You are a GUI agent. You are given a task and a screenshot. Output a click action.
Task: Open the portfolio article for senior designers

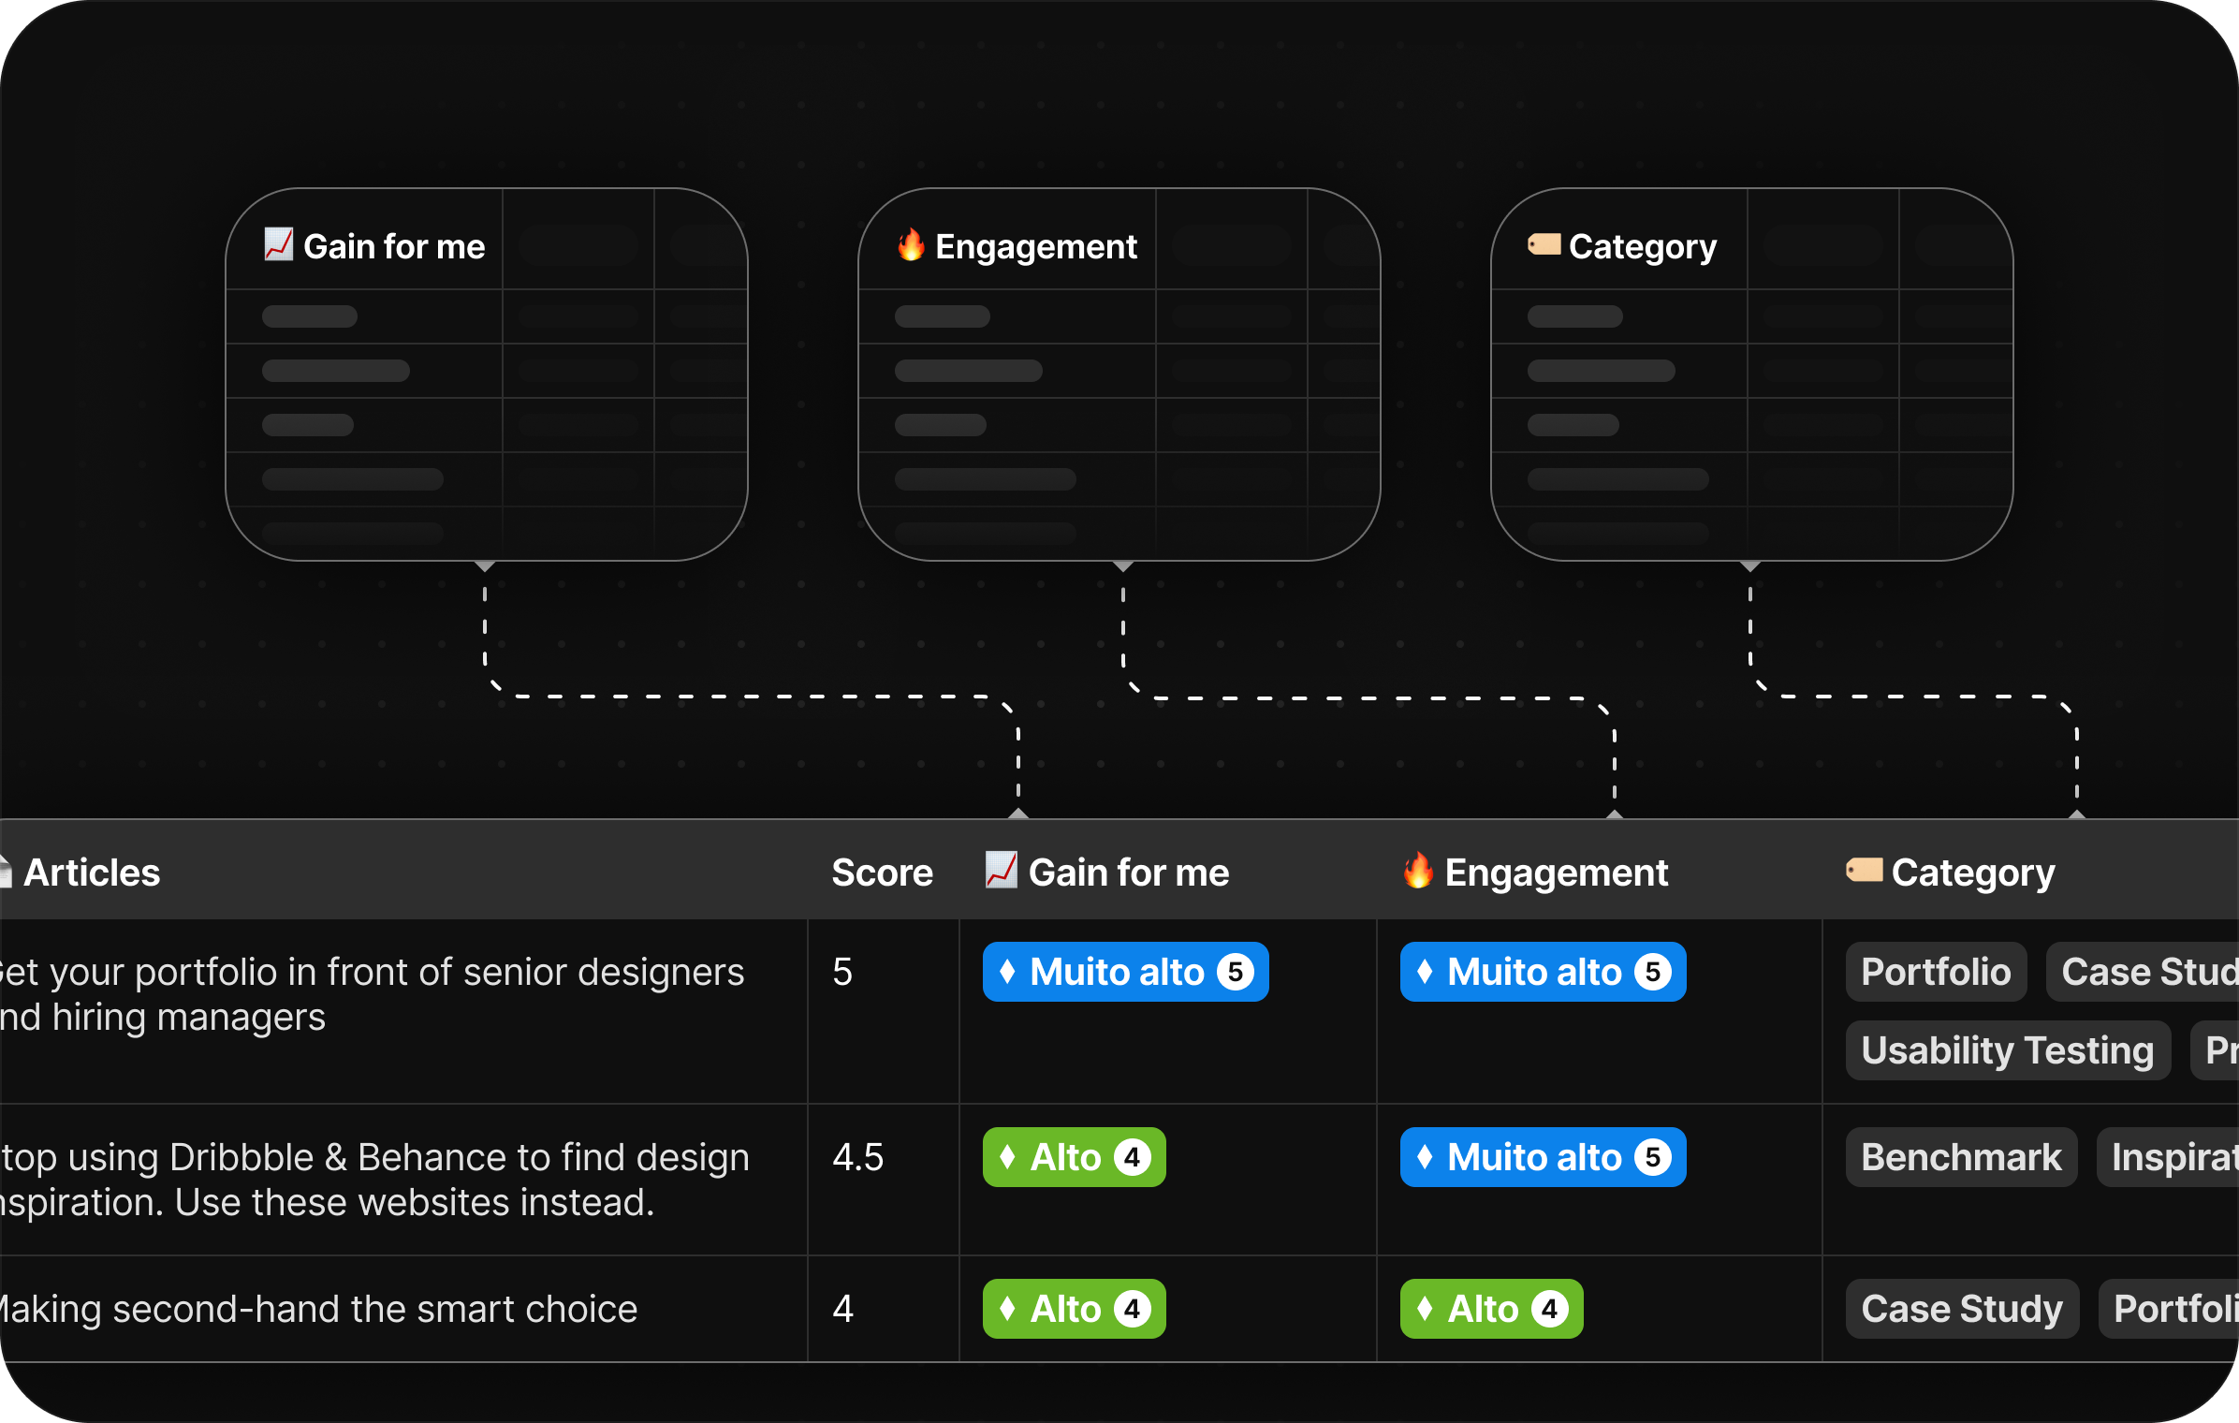(373, 994)
